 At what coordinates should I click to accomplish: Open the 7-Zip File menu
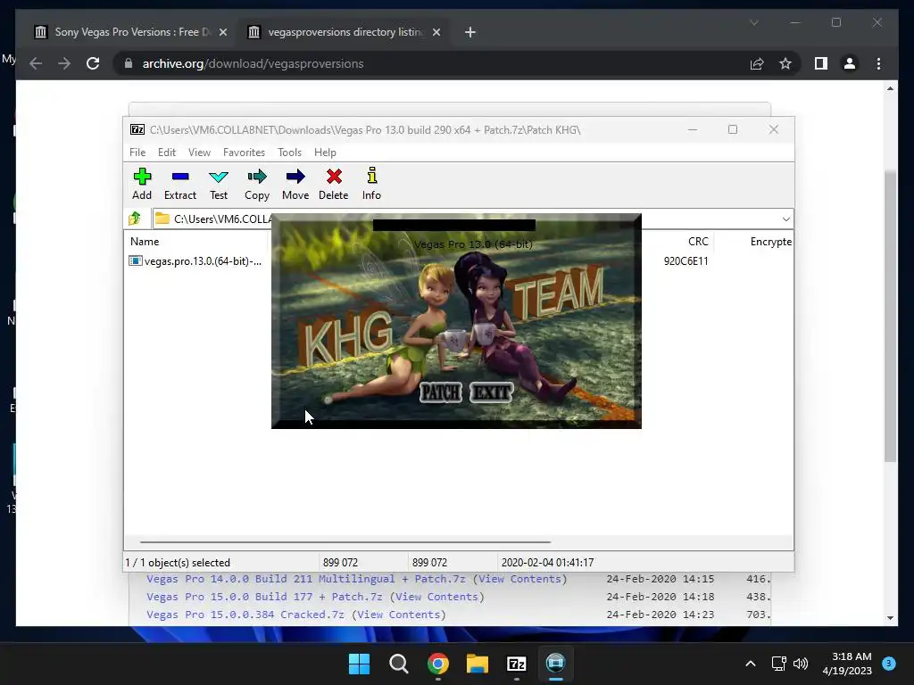tap(137, 152)
